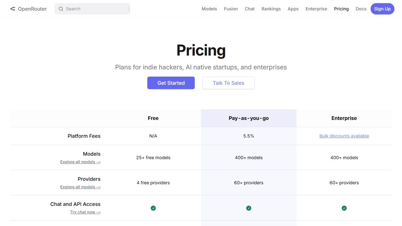Click the large Pricing page heading
The height and width of the screenshot is (226, 402).
click(x=201, y=50)
